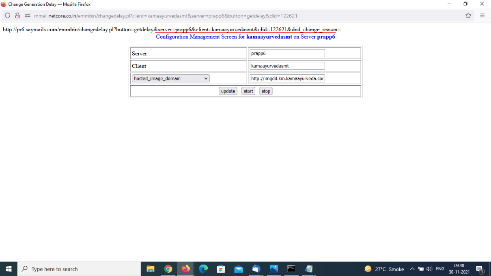Image resolution: width=491 pixels, height=276 pixels.
Task: Open the site permissions icon in address bar
Action: 28,15
